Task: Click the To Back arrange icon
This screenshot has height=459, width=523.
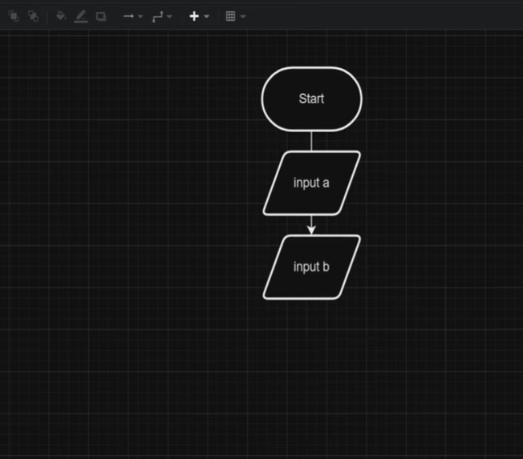Action: (x=33, y=16)
